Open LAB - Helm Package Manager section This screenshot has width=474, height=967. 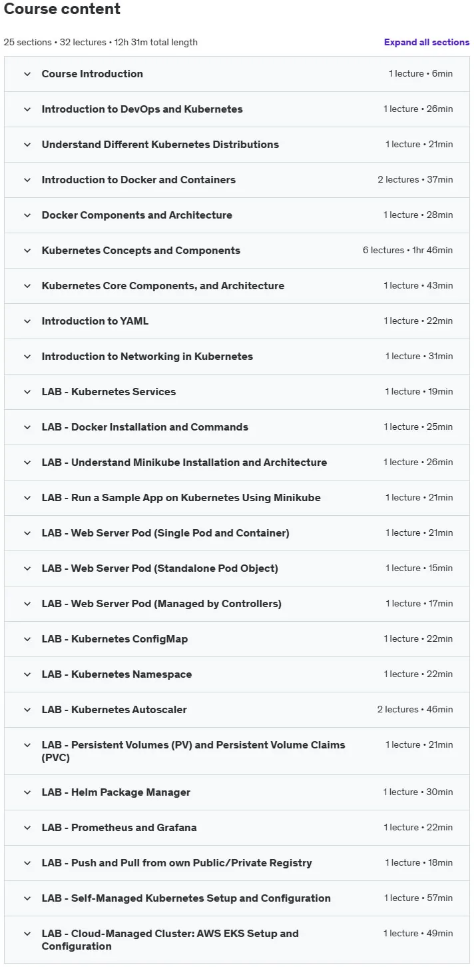tap(237, 792)
